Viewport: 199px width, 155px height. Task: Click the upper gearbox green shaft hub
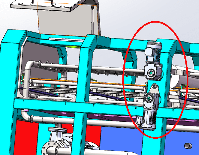(x=151, y=73)
